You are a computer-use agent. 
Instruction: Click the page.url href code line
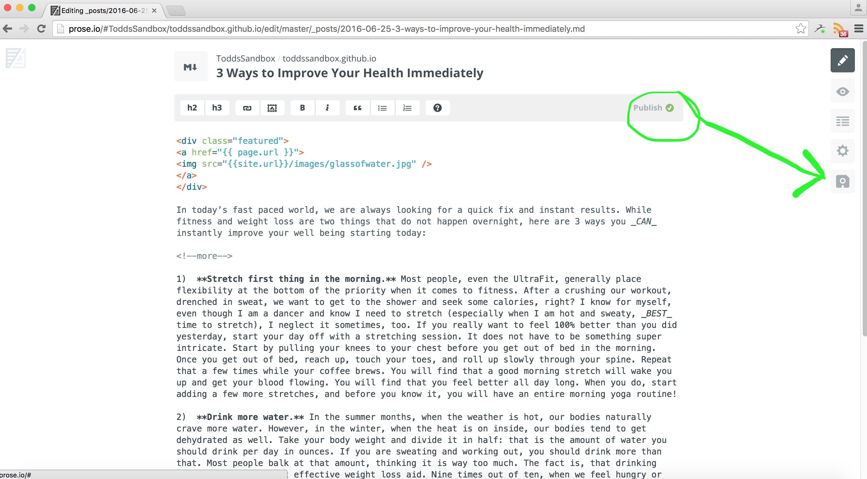[240, 152]
